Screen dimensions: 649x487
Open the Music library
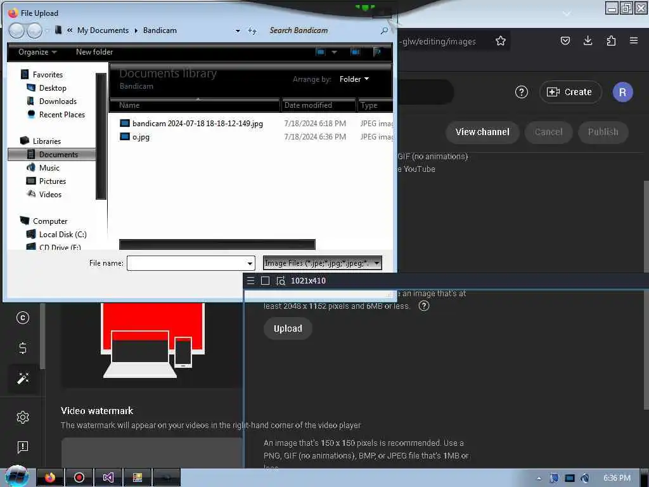coord(43,167)
